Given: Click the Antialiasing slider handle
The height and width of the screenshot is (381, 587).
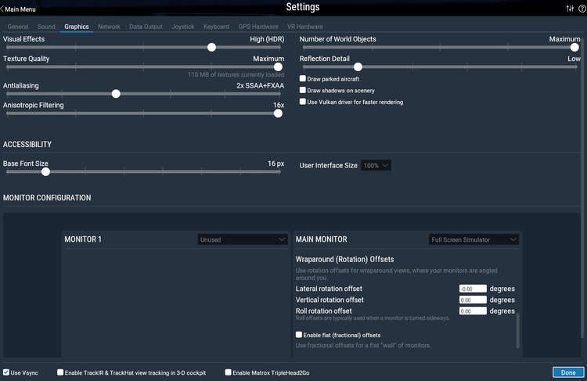Looking at the screenshot, I should tap(116, 93).
